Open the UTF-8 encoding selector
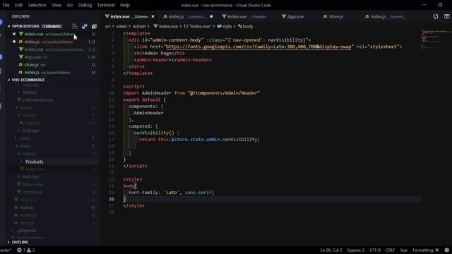This screenshot has width=452, height=254. (x=375, y=250)
